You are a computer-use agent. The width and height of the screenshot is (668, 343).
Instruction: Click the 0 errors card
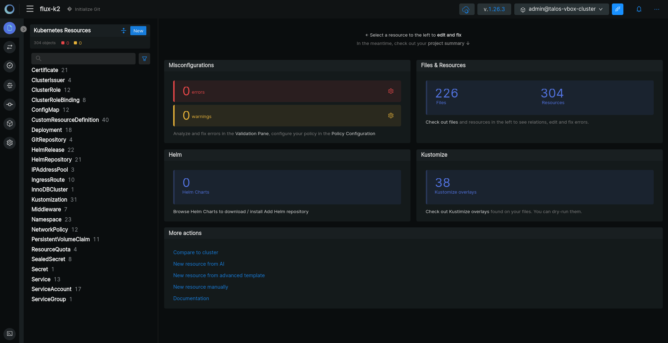click(287, 91)
